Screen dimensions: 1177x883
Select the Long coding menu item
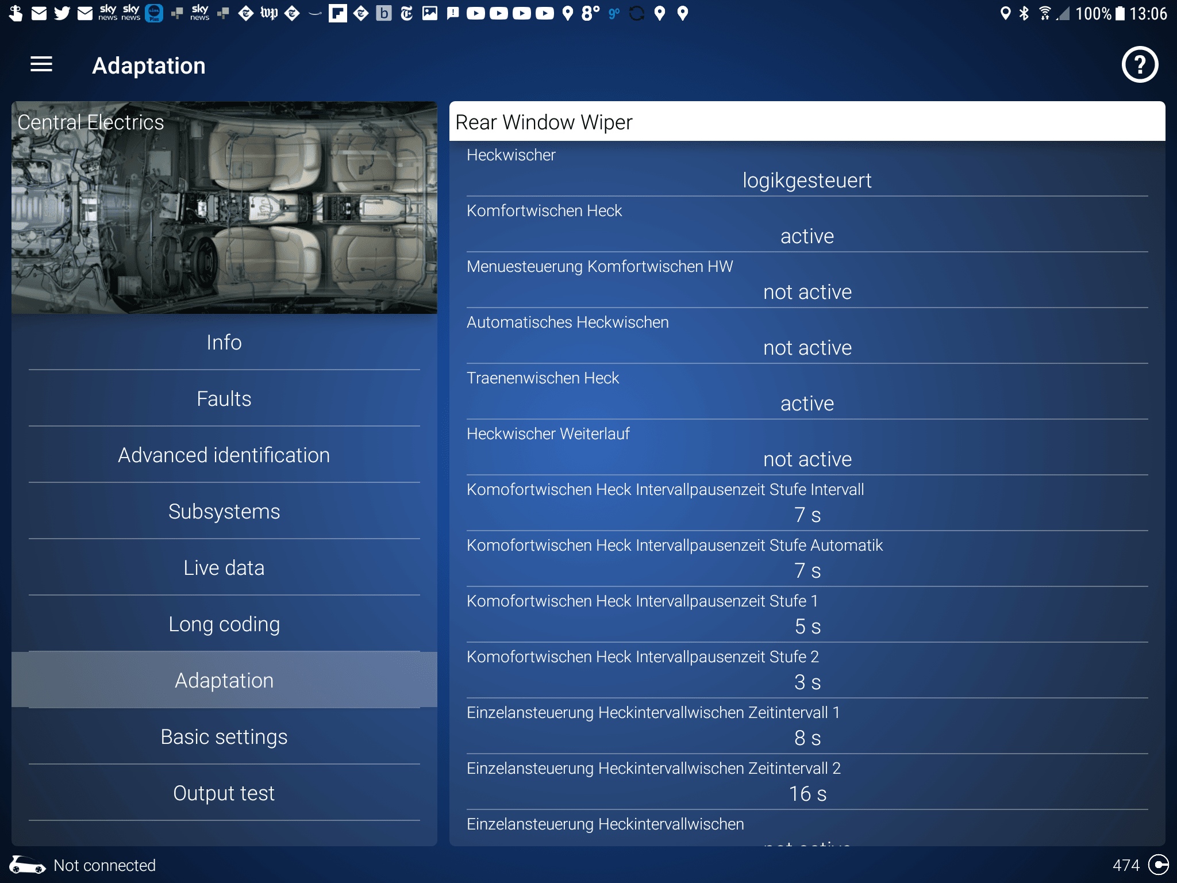point(224,624)
